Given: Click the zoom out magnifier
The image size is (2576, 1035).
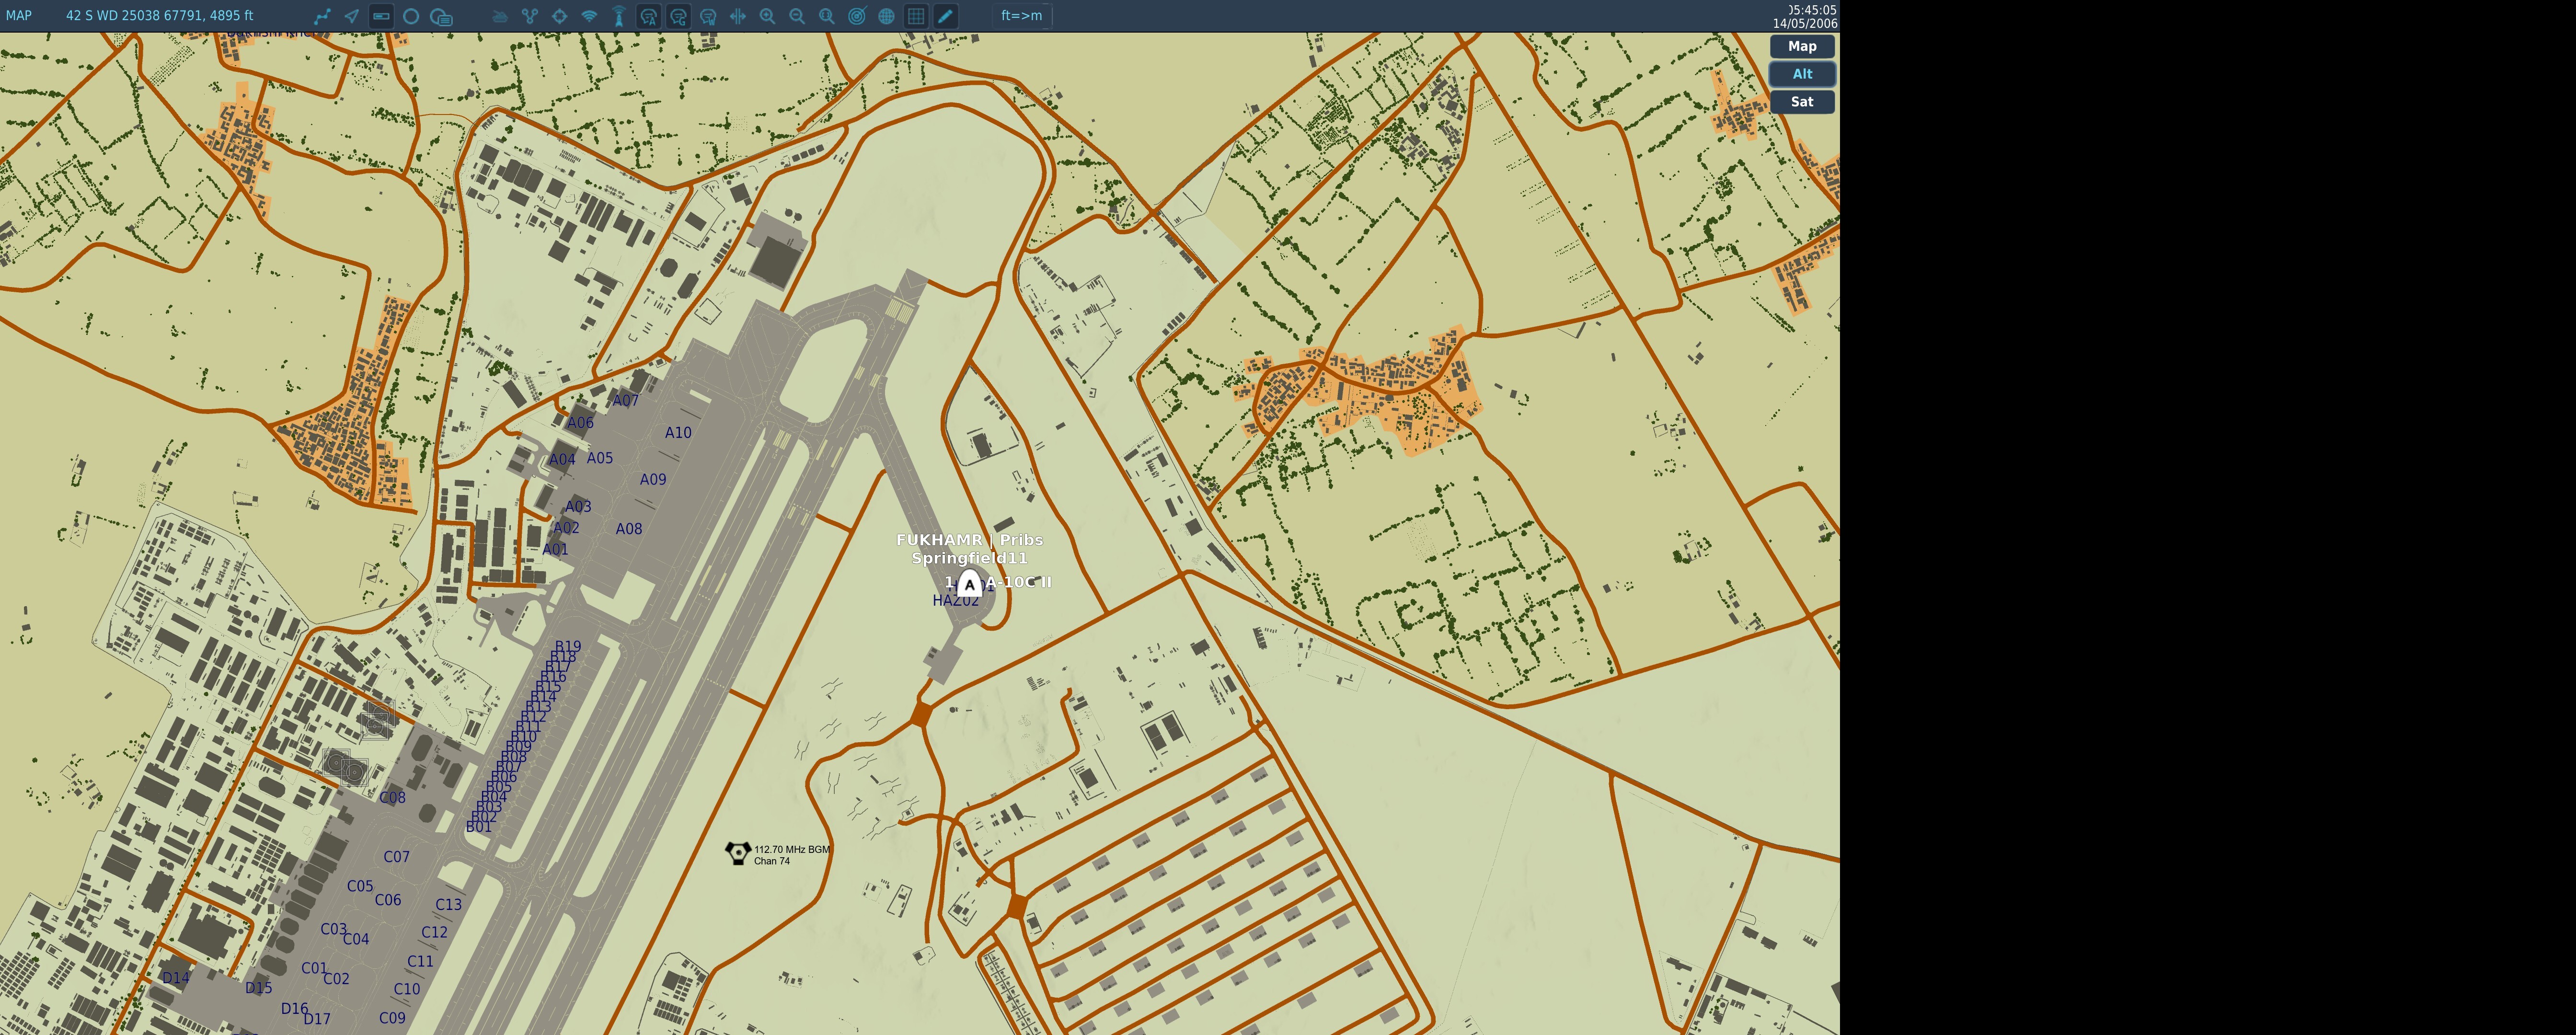Looking at the screenshot, I should click(x=797, y=16).
